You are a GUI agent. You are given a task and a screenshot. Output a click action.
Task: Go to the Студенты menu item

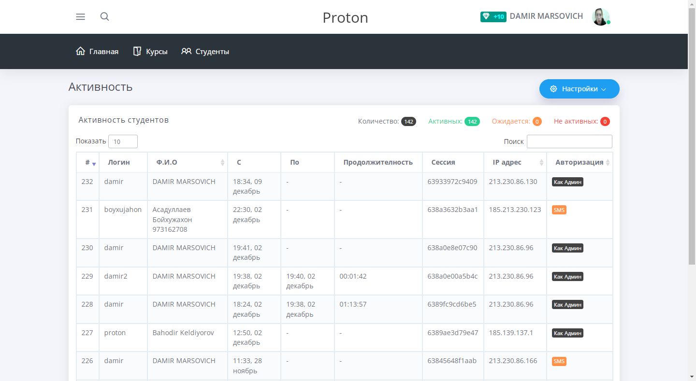[x=212, y=52]
